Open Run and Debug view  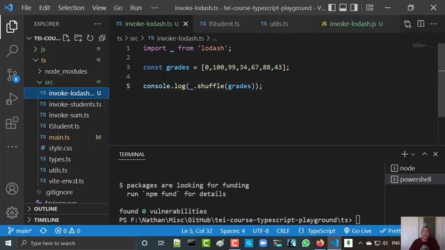tap(12, 99)
